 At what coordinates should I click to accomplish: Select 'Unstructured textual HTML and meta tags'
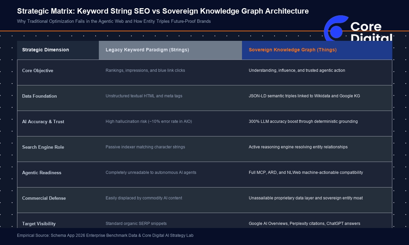click(x=144, y=96)
